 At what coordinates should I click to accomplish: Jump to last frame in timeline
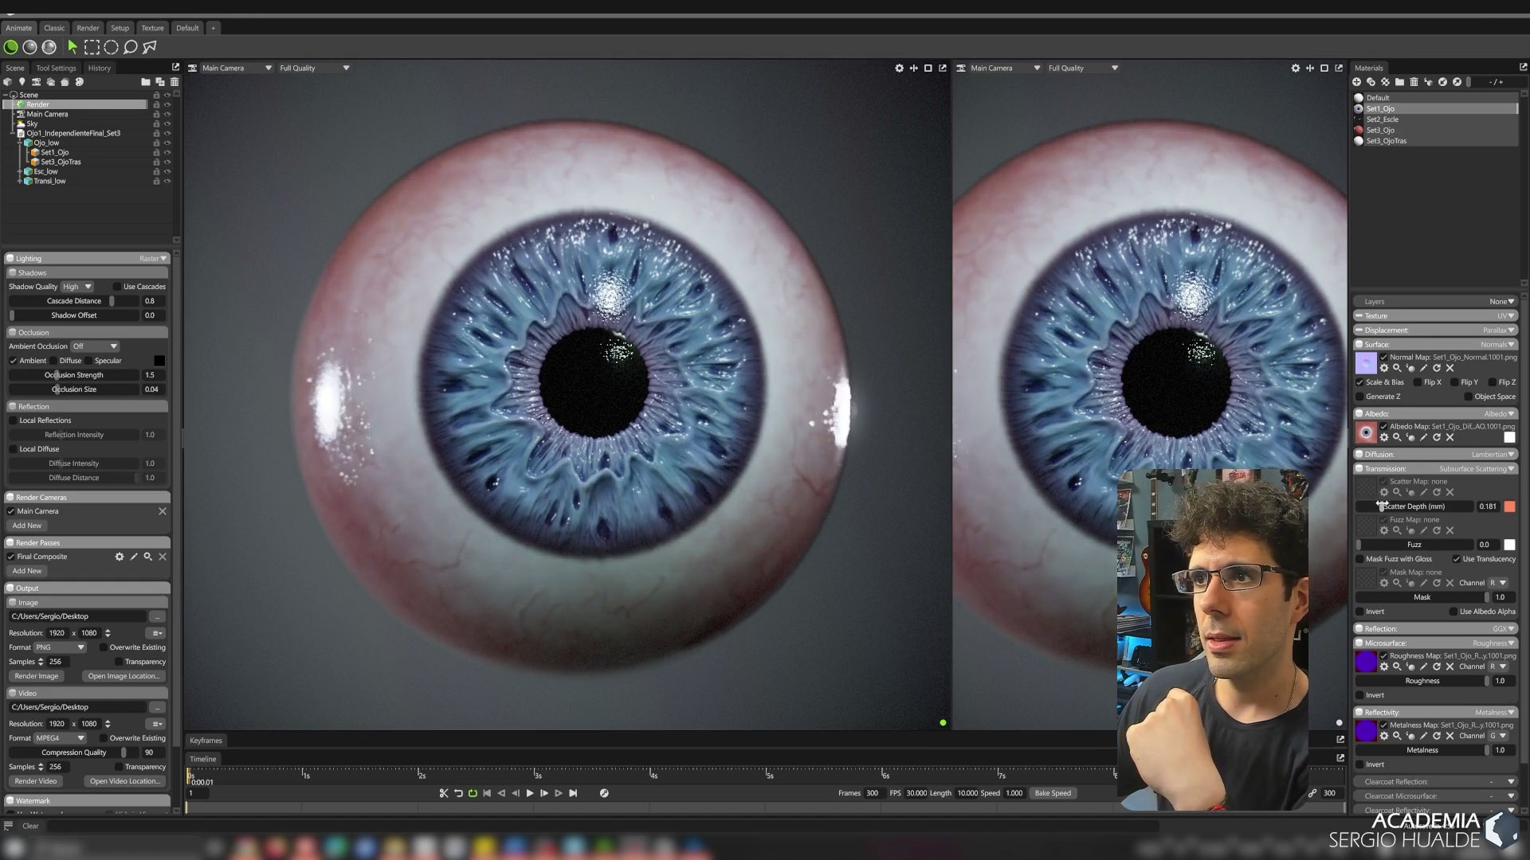pyautogui.click(x=573, y=793)
